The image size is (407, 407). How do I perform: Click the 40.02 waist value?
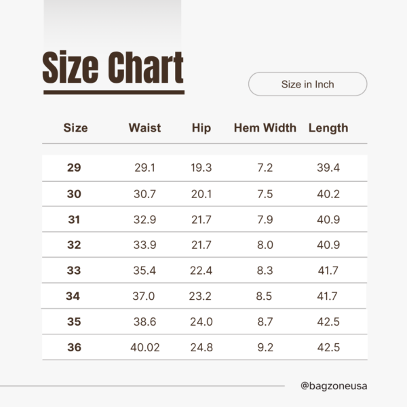145,347
